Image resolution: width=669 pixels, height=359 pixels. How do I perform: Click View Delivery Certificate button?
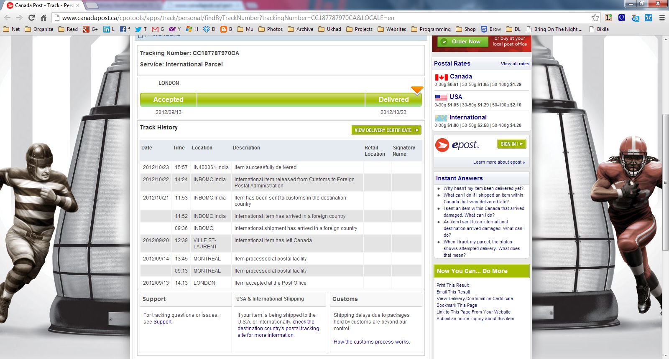[386, 130]
